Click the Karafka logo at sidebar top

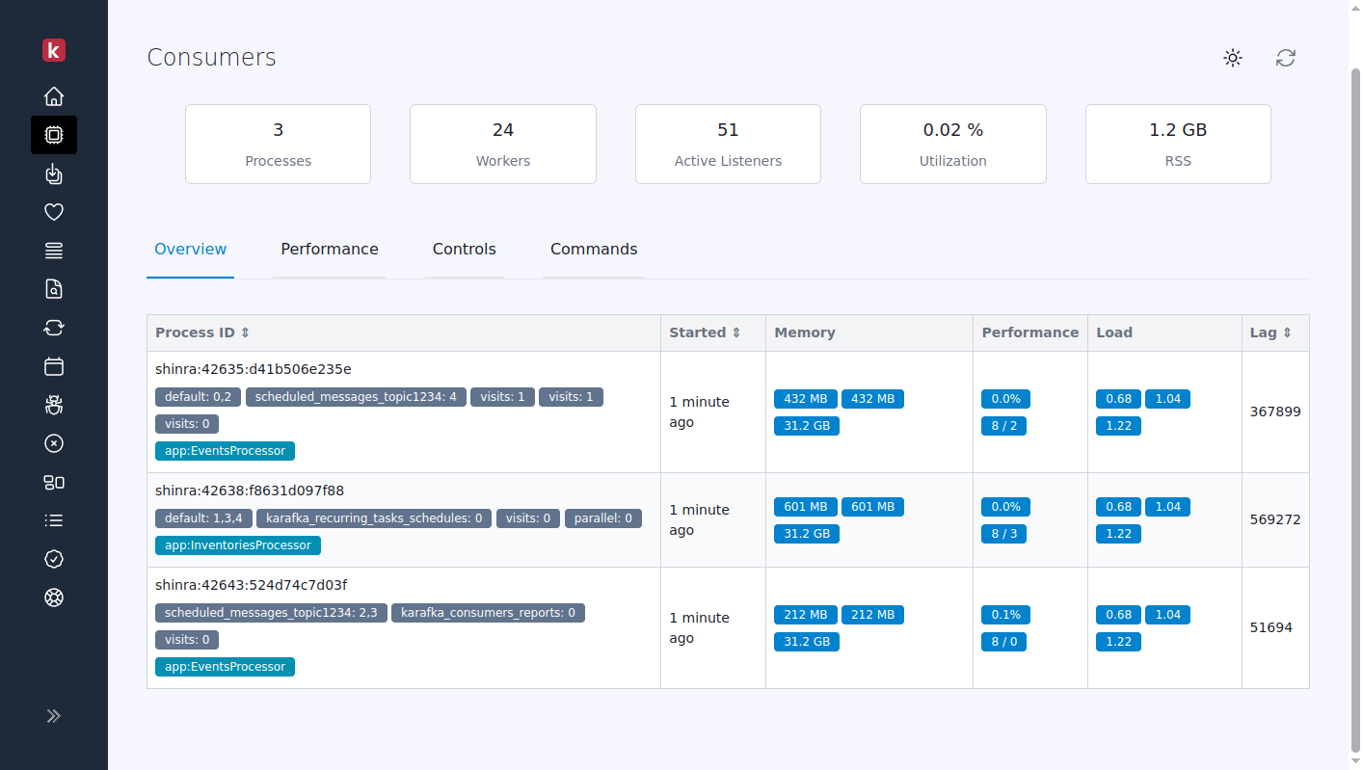coord(54,50)
